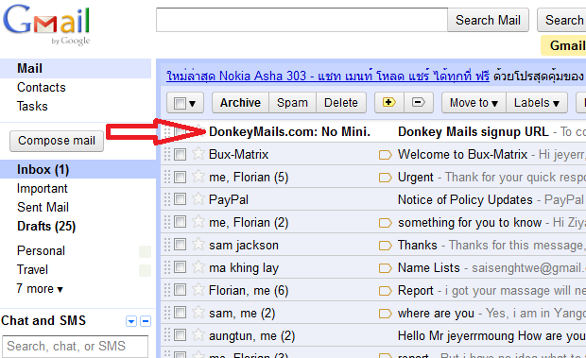Click importance marker on Bux-Matrix email
Image resolution: width=586 pixels, height=358 pixels.
(386, 155)
